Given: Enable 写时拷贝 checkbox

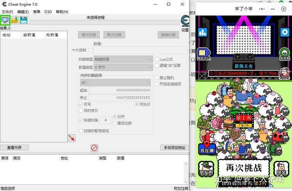Looking at the screenshot, I should pyautogui.click(x=81, y=110).
